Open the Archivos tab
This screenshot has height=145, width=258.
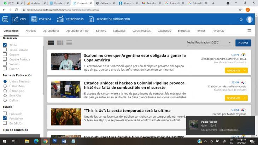(31, 31)
